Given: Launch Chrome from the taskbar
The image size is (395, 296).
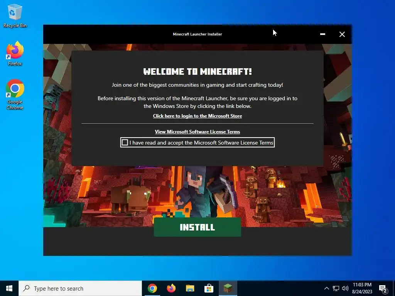Looking at the screenshot, I should [152, 288].
